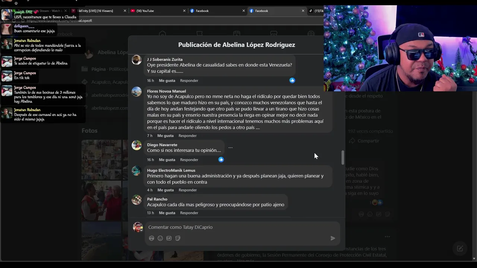Click the 4 h timestamp on Hugo's comment

tap(149, 190)
